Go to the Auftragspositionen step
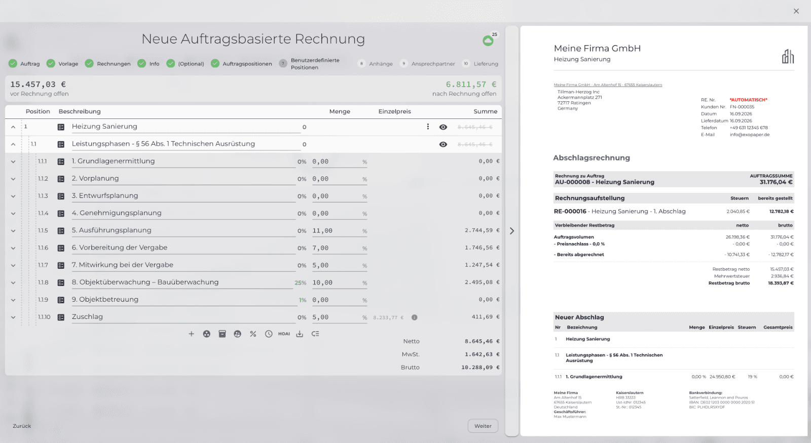Viewport: 811px width, 443px height. click(x=241, y=64)
